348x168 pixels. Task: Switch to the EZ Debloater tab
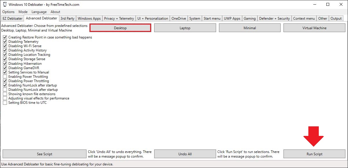(12, 18)
